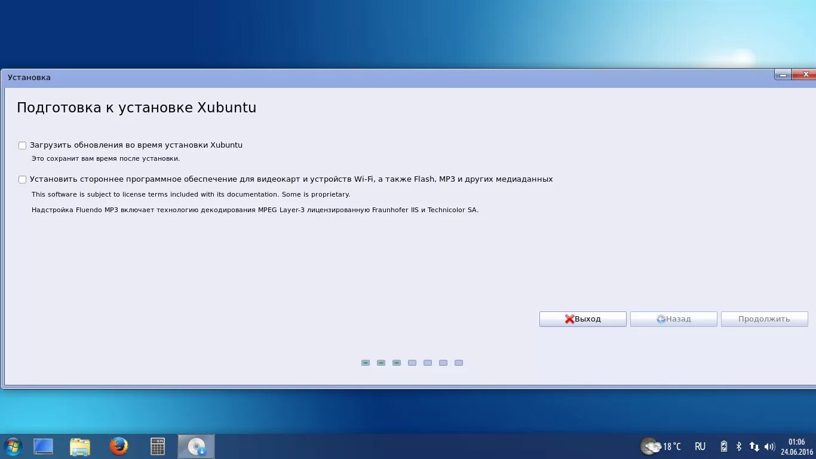The width and height of the screenshot is (816, 459).
Task: Minimize the Установка window
Action: pyautogui.click(x=783, y=75)
